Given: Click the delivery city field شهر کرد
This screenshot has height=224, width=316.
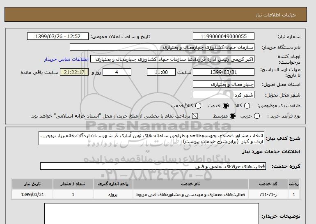Looking at the screenshot, I should click(x=224, y=95).
